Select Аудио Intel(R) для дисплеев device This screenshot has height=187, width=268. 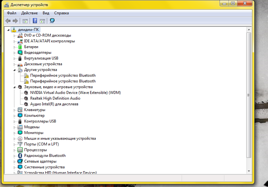tap(54, 104)
